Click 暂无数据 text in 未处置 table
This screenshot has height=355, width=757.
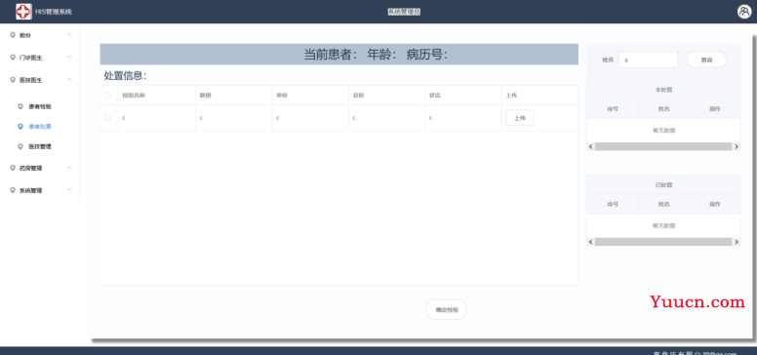[663, 131]
